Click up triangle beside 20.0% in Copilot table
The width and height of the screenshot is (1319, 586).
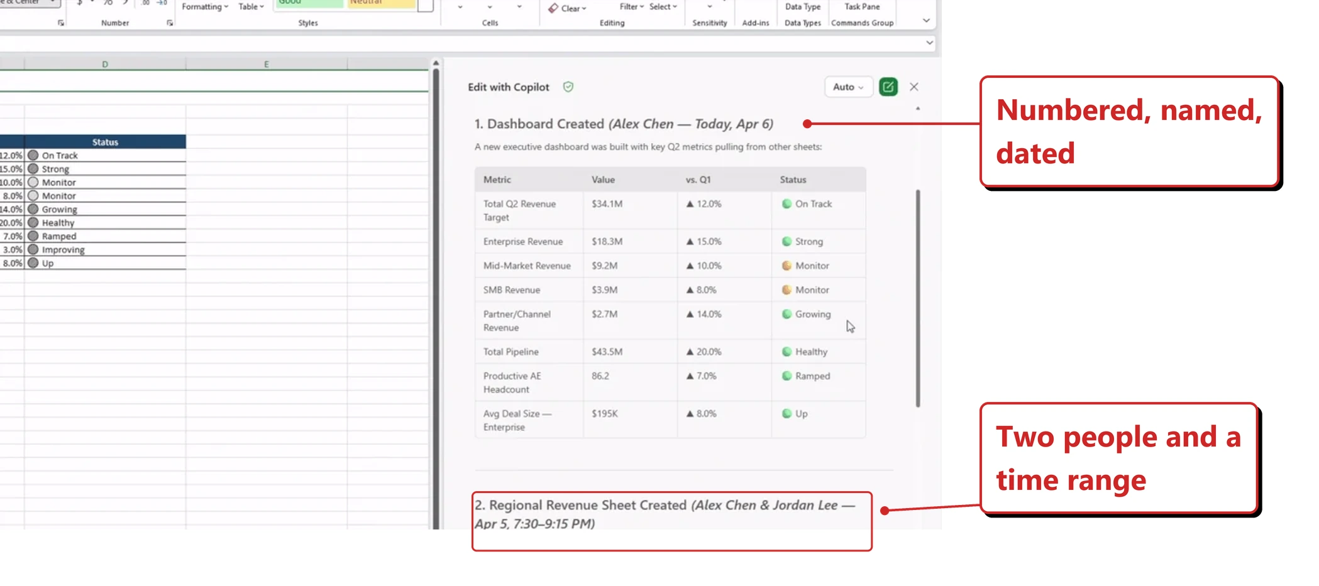[690, 352]
